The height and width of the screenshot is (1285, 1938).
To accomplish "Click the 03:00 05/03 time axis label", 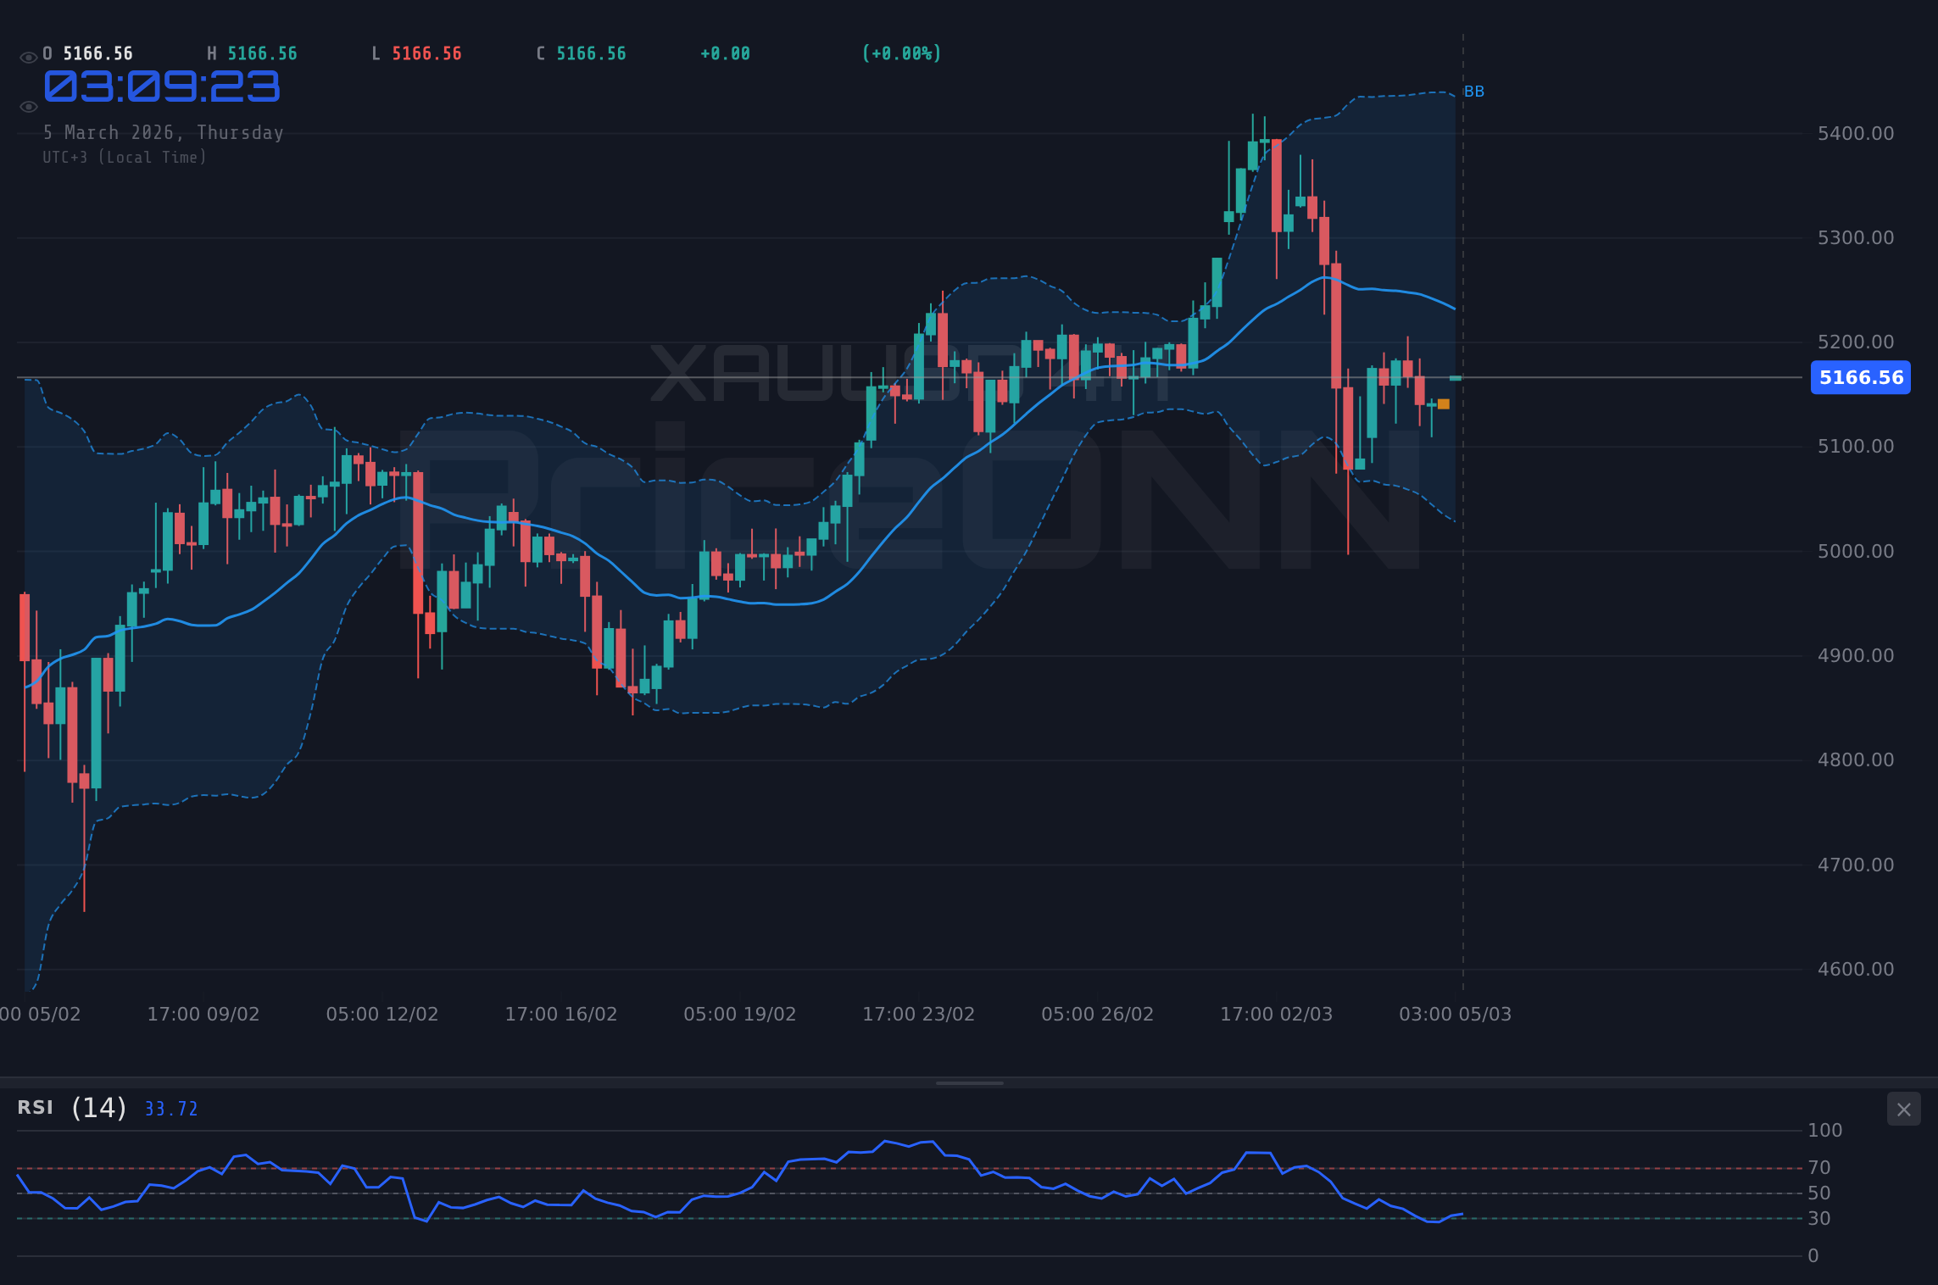I will pyautogui.click(x=1456, y=1013).
